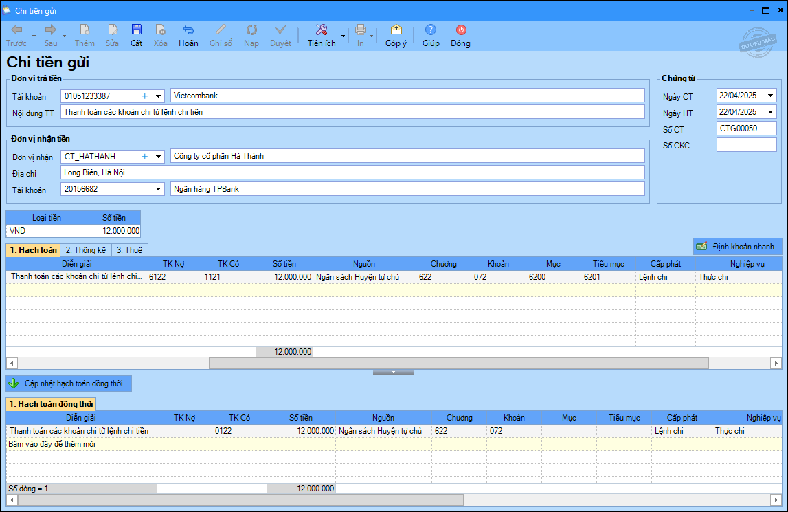Undo changes with Hoãn
Image resolution: width=788 pixels, height=512 pixels.
click(188, 36)
